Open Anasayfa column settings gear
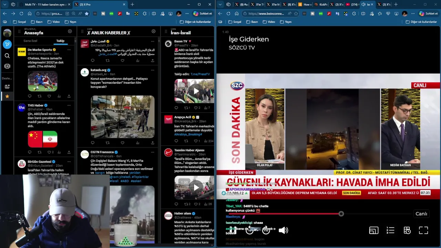 pos(70,31)
